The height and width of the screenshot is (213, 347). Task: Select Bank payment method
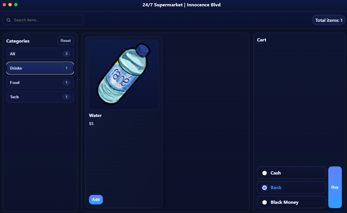[x=291, y=187]
